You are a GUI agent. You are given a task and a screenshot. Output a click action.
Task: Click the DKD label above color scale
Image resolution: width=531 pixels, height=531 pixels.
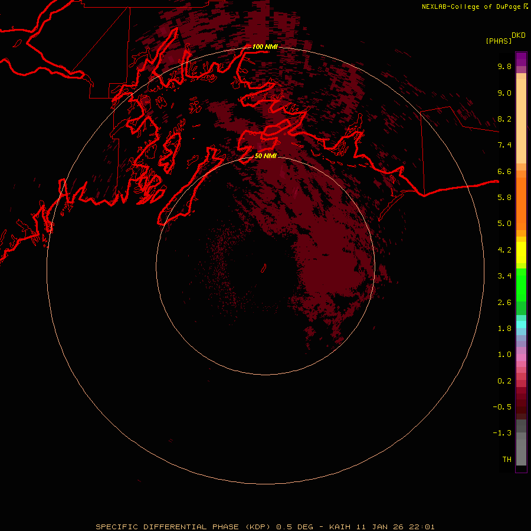pyautogui.click(x=519, y=35)
